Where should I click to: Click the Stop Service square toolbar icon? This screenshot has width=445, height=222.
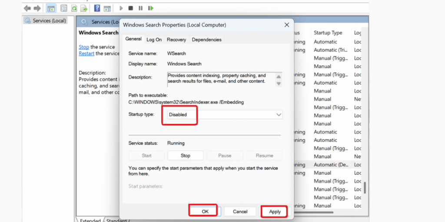pos(130,9)
